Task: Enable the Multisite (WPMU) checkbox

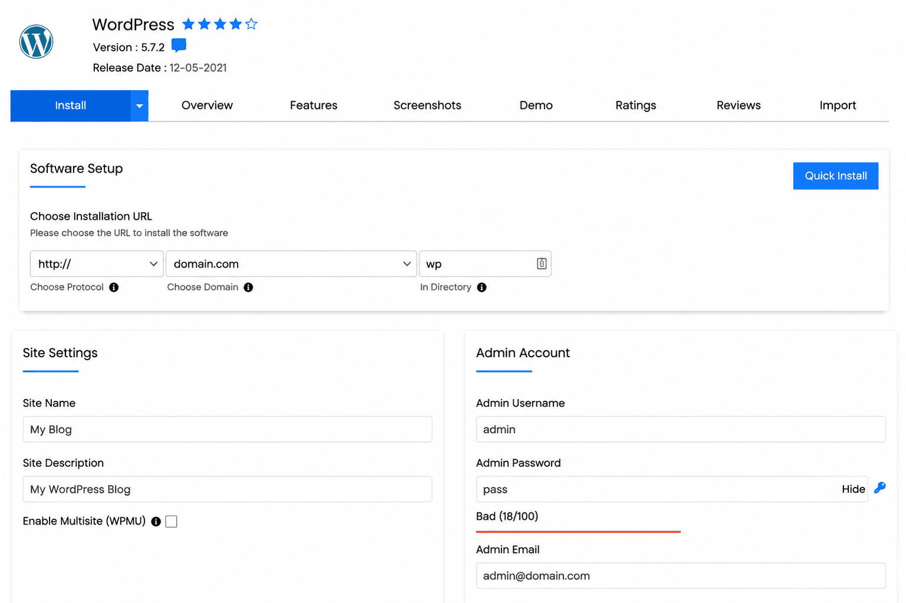Action: [x=171, y=521]
